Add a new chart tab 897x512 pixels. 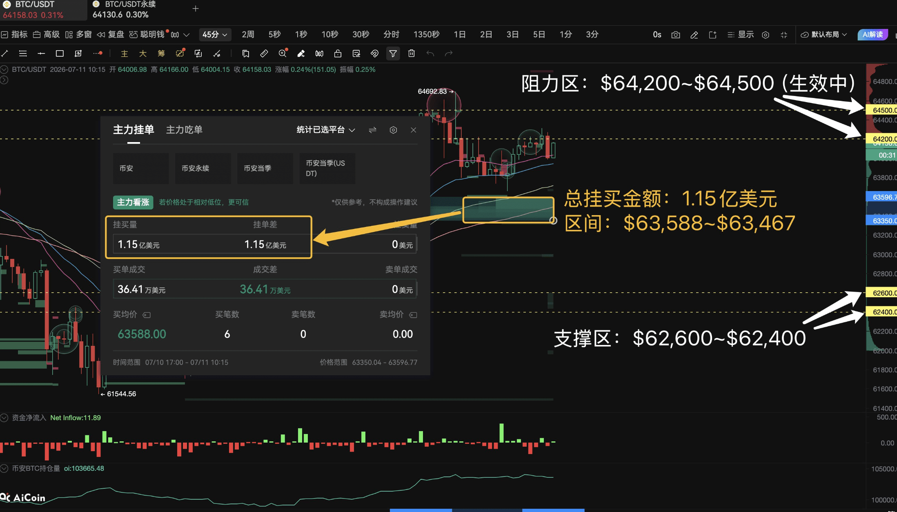coord(196,9)
